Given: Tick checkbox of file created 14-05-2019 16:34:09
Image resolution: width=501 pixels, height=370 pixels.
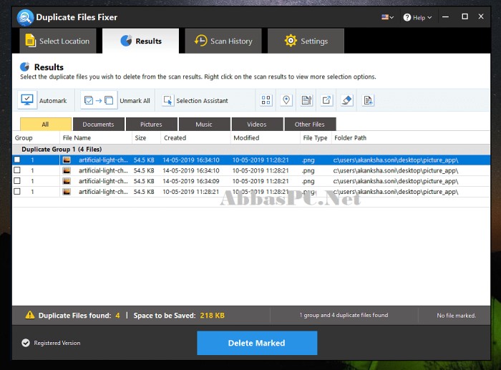Looking at the screenshot, I should (x=17, y=180).
